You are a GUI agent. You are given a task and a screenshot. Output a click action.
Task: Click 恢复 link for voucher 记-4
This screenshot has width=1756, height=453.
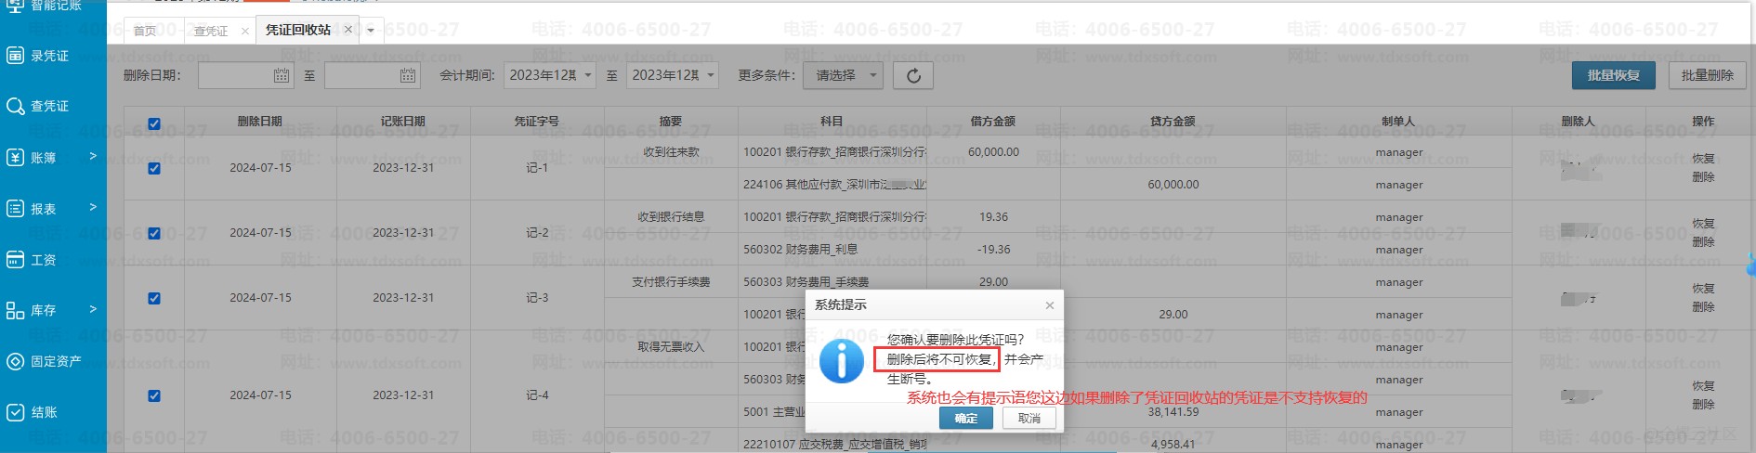[1703, 385]
